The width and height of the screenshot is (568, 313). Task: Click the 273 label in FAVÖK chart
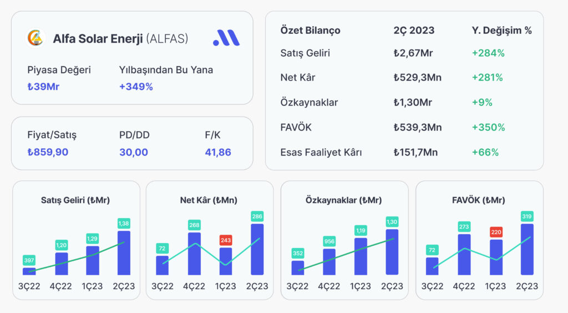pos(464,227)
